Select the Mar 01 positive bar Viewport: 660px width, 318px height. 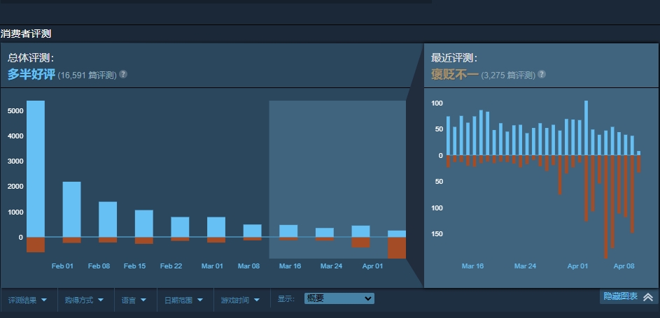(x=216, y=227)
